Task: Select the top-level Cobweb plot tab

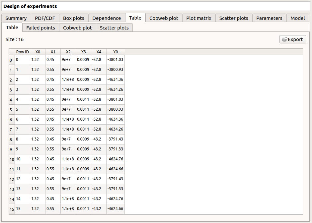Action: click(164, 18)
